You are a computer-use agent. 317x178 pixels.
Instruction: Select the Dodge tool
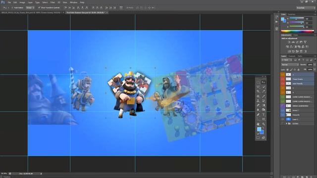(x=264, y=110)
